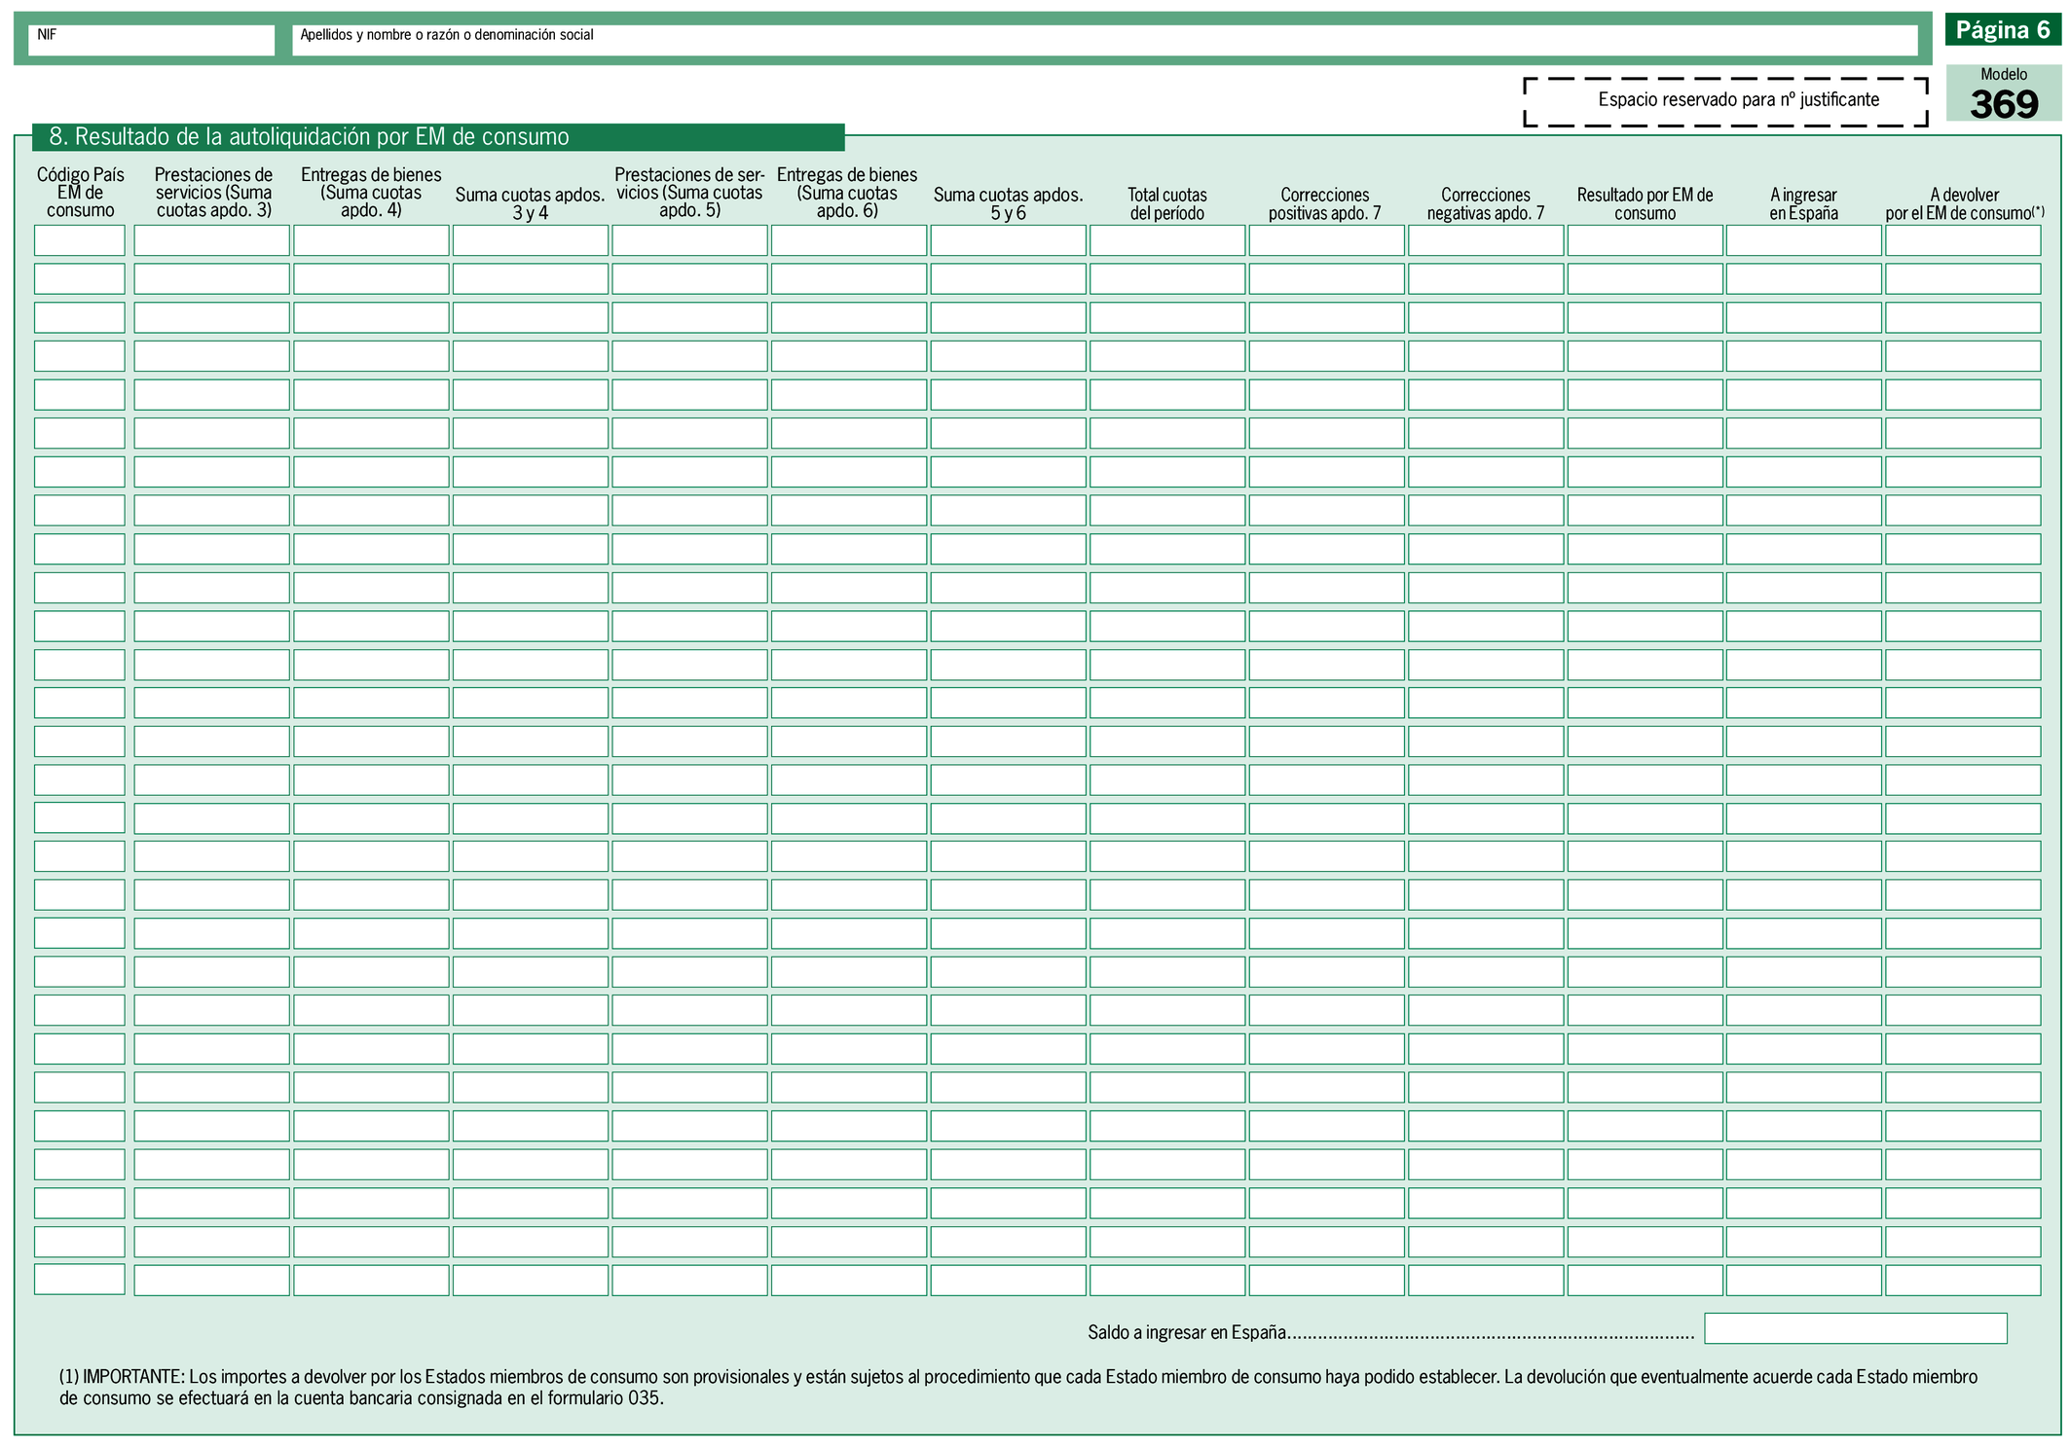The image size is (2070, 1448).
Task: Click the first row Prestaciones de servicios apdo. 3 field
Action: click(212, 240)
